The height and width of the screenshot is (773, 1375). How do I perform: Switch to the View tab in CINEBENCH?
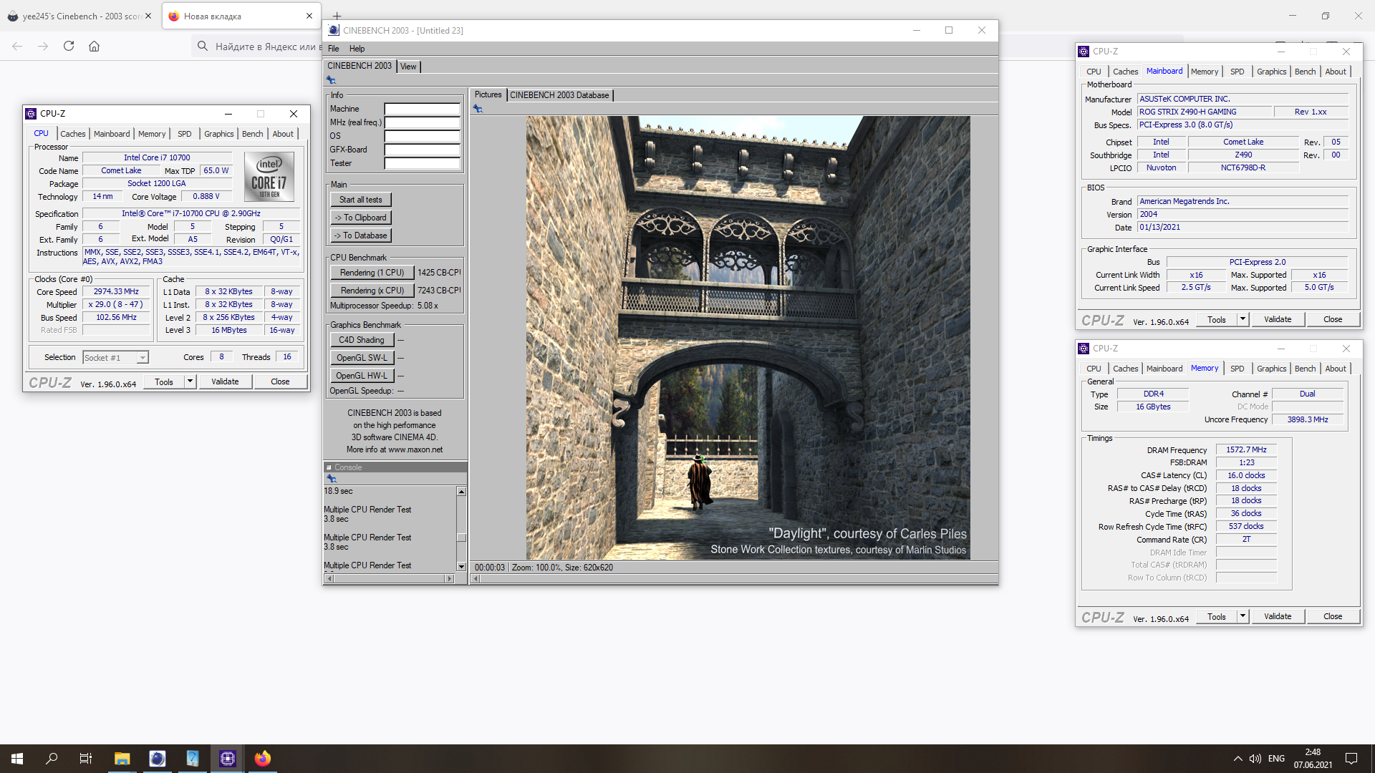[x=408, y=67]
